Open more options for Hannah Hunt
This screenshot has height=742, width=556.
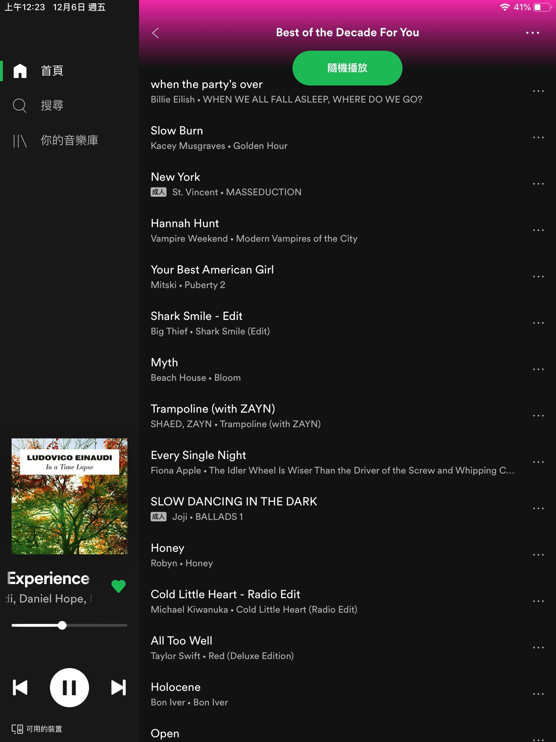click(538, 230)
